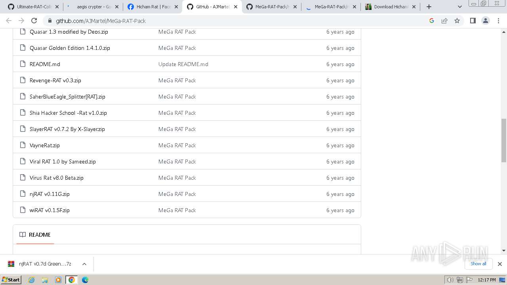This screenshot has width=507, height=285.
Task: Open media player from taskbar
Action: (58, 280)
